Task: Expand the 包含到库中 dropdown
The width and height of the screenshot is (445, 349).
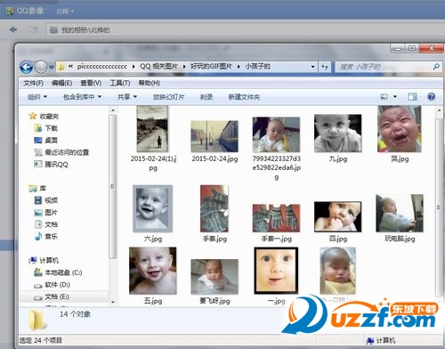Action: 82,97
